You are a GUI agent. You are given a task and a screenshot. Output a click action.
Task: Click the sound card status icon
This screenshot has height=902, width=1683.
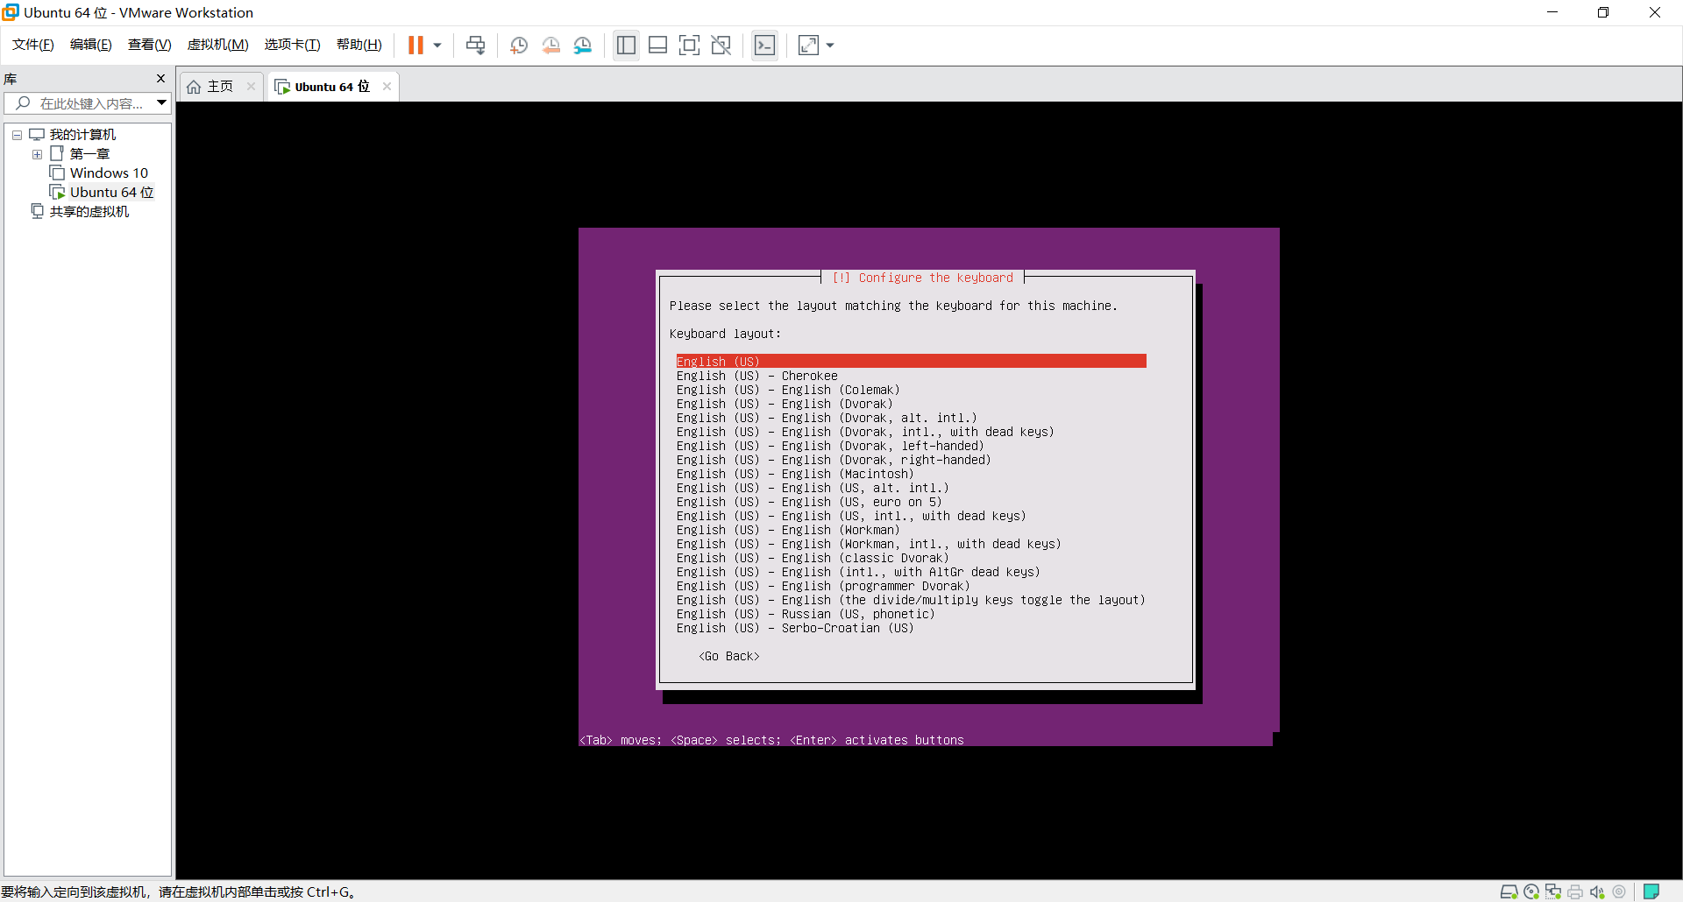1597,891
